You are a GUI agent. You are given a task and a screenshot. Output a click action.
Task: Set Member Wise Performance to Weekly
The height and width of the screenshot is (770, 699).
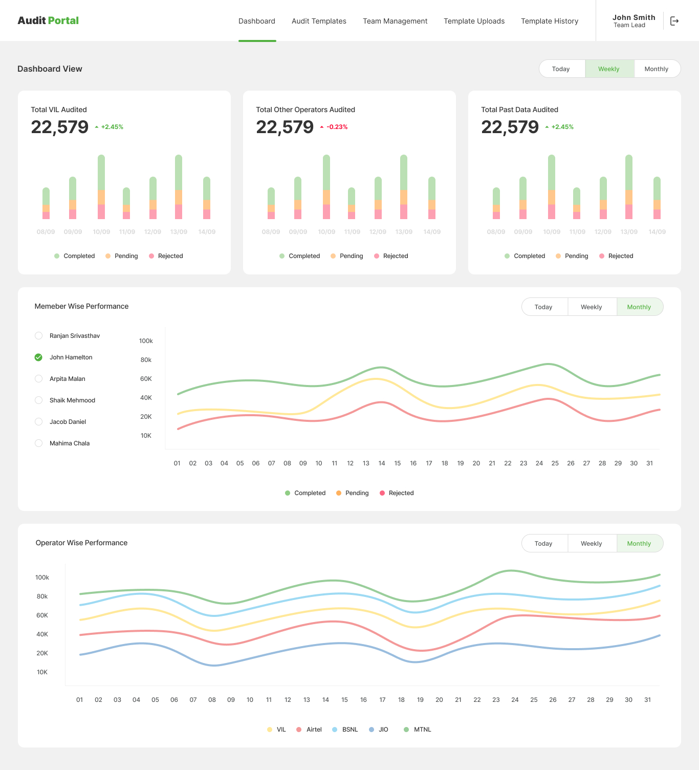pyautogui.click(x=591, y=307)
